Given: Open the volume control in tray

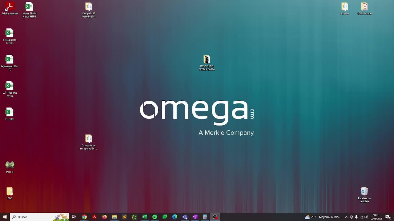Looking at the screenshot, I should tap(366, 217).
